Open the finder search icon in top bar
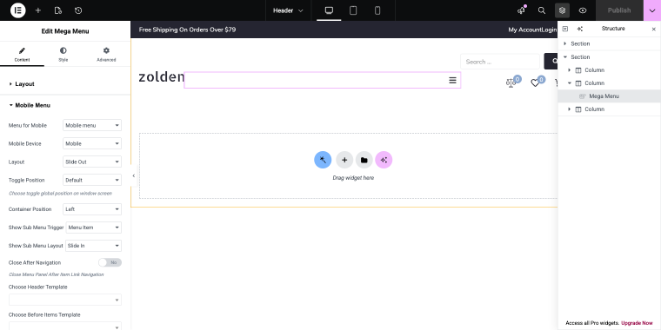 click(542, 10)
